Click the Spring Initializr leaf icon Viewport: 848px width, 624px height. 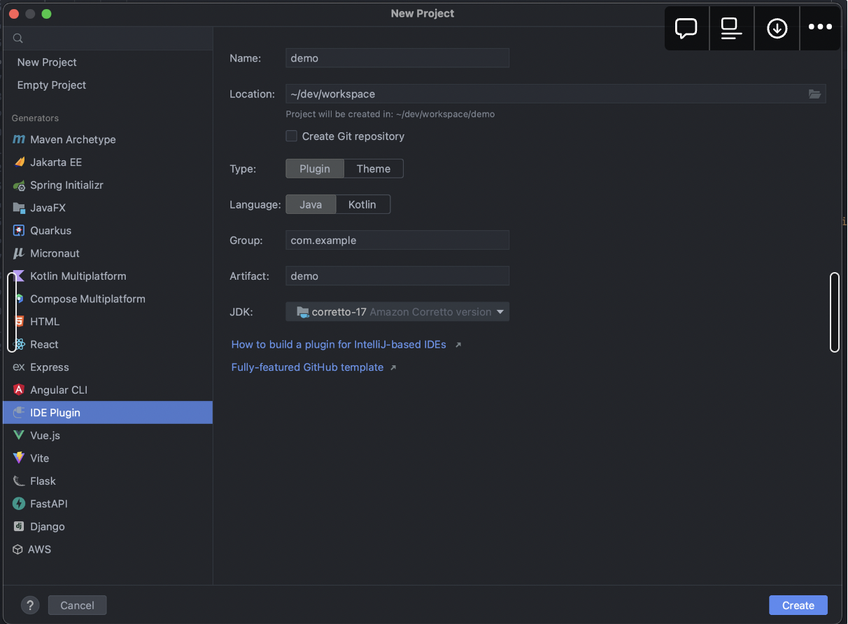[19, 185]
